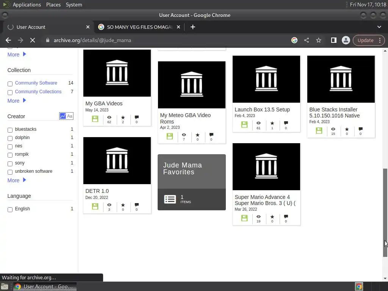Open the Places menu

(x=53, y=5)
